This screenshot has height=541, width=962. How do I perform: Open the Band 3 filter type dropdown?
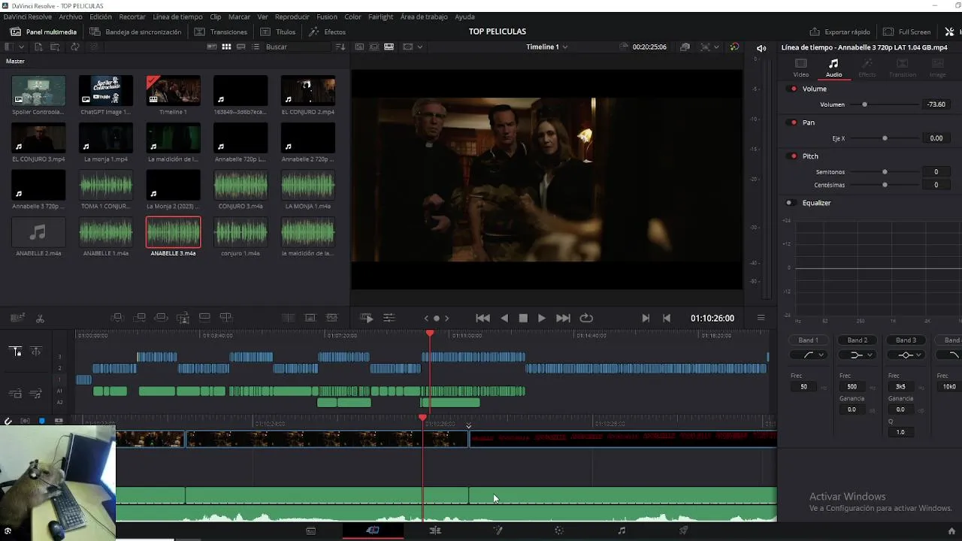[x=906, y=355]
